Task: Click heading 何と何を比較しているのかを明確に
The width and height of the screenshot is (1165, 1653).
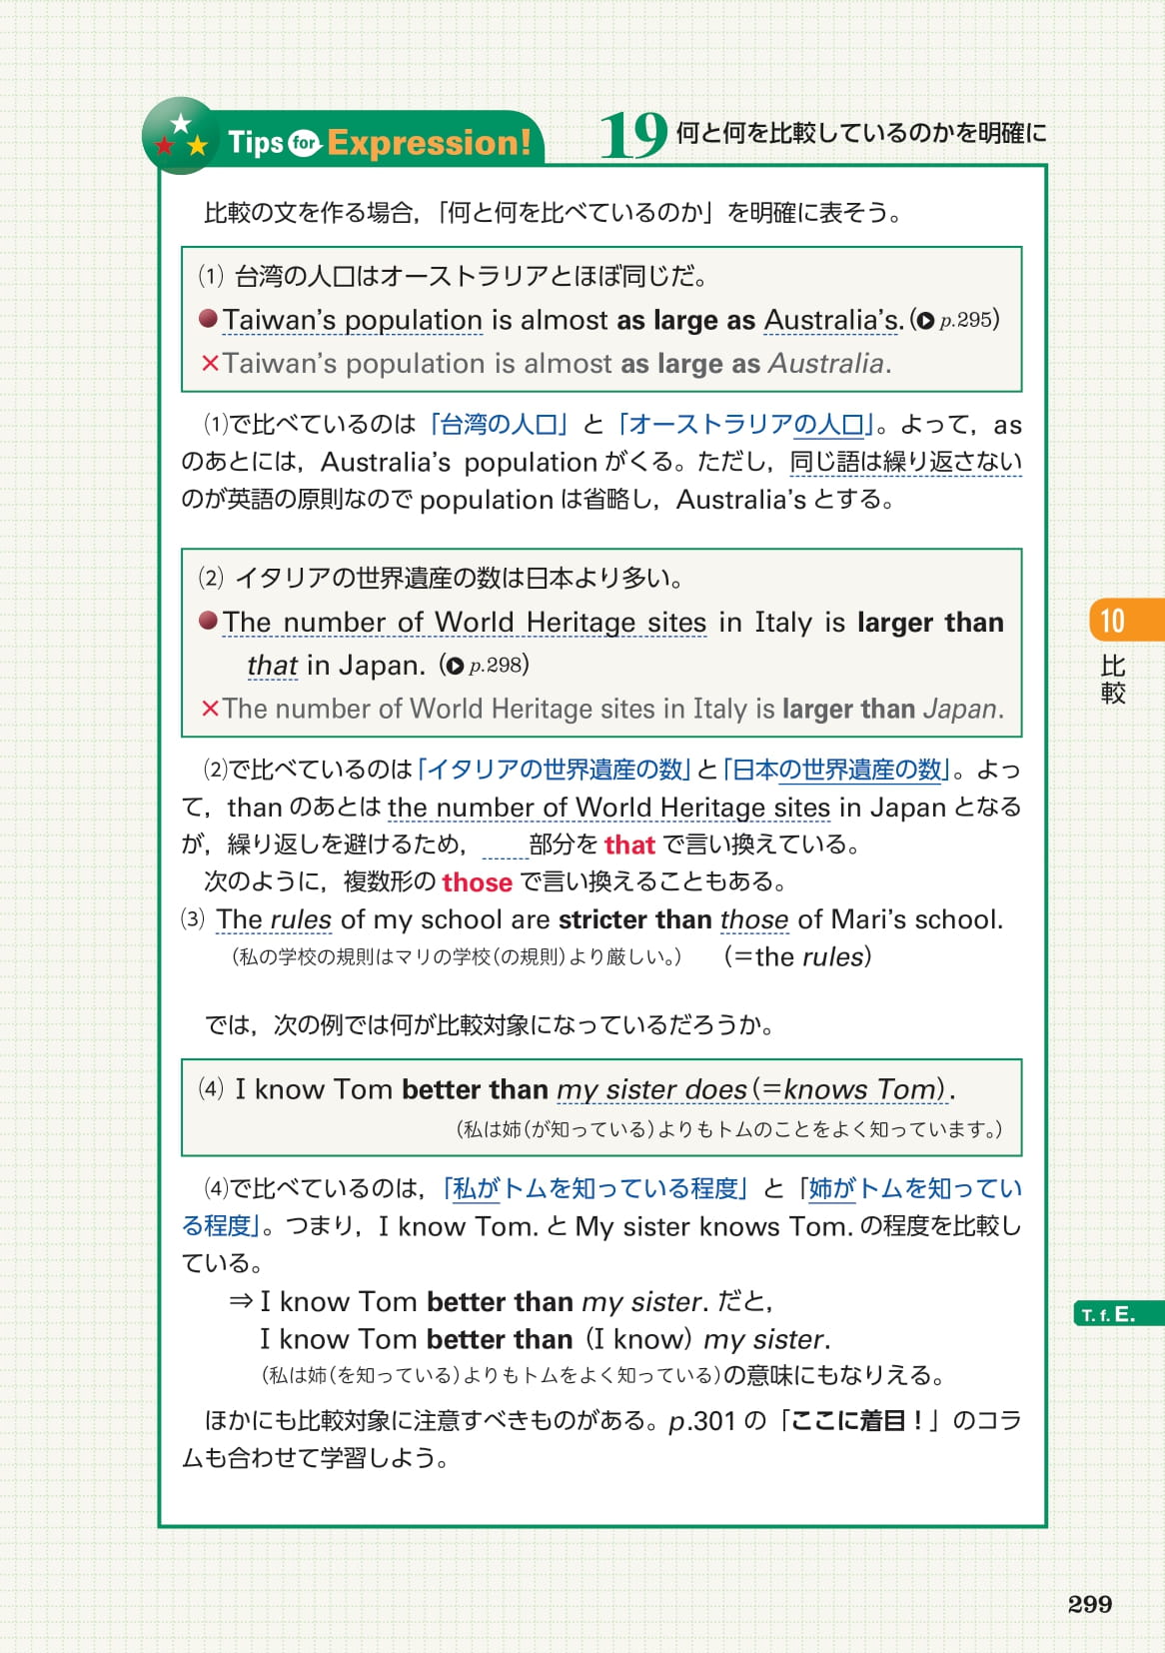Action: point(861,133)
